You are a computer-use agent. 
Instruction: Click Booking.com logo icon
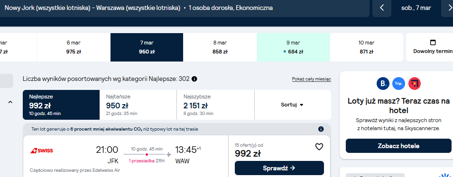tap(383, 84)
